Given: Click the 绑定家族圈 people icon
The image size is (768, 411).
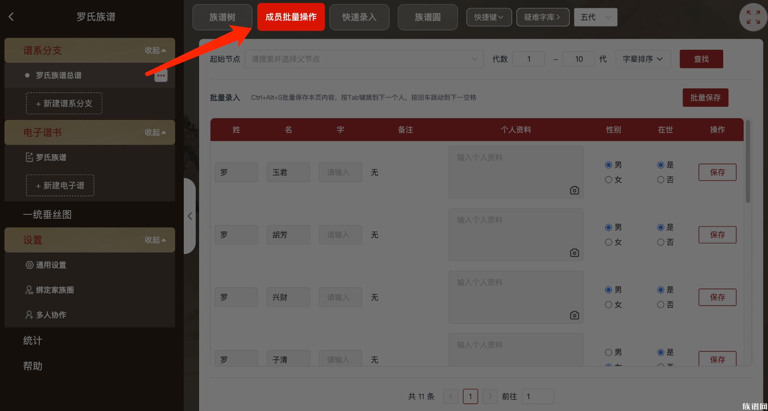Looking at the screenshot, I should [x=29, y=290].
